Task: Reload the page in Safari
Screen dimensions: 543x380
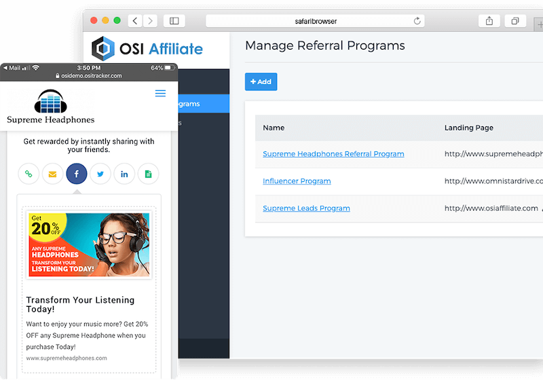Action: [417, 21]
